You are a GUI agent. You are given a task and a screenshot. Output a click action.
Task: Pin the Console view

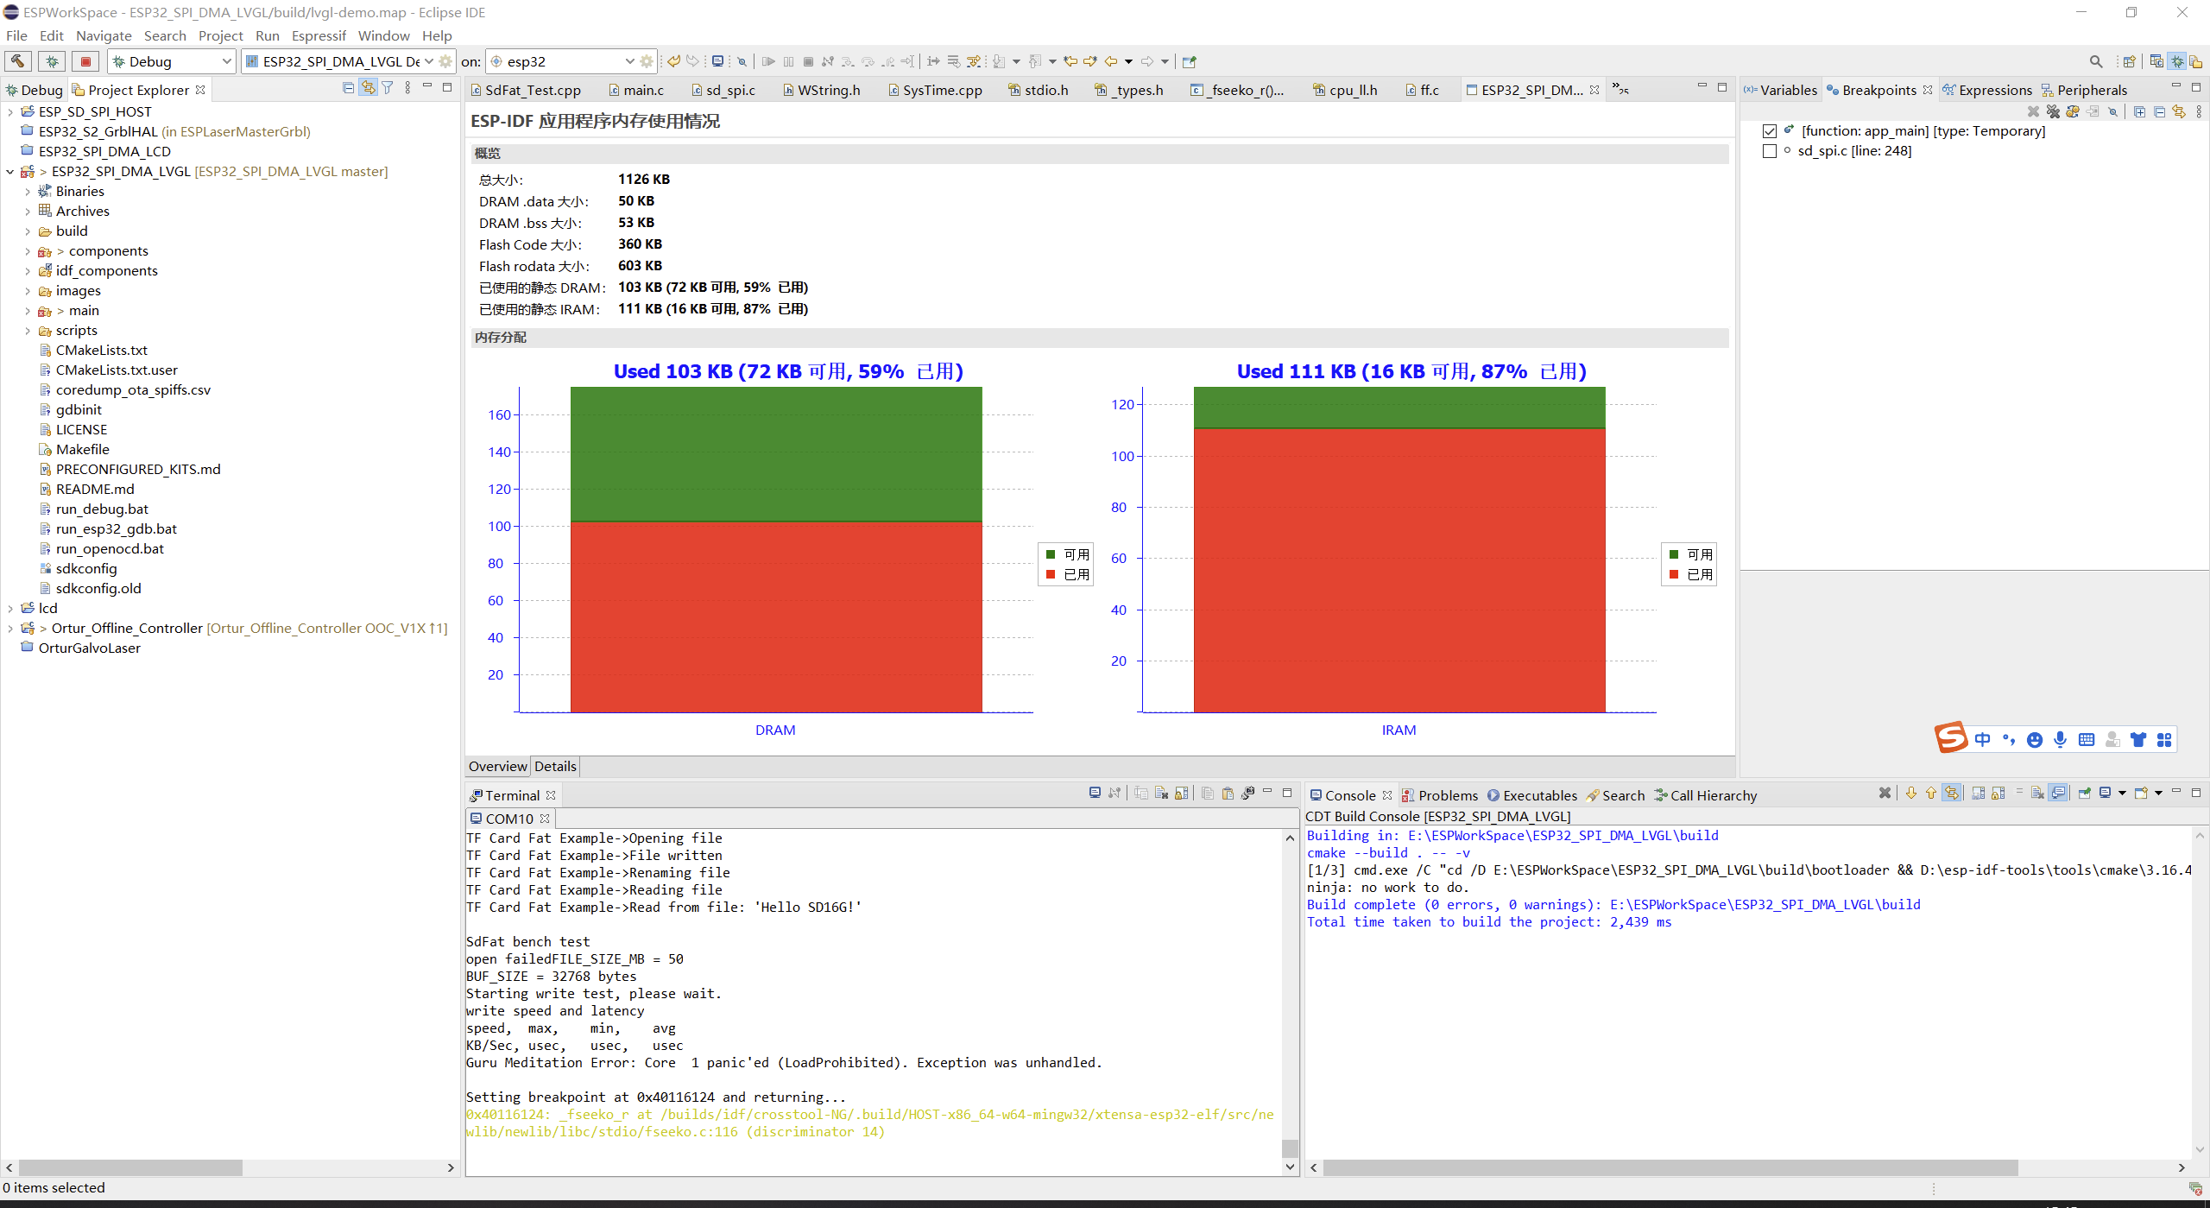(2084, 792)
